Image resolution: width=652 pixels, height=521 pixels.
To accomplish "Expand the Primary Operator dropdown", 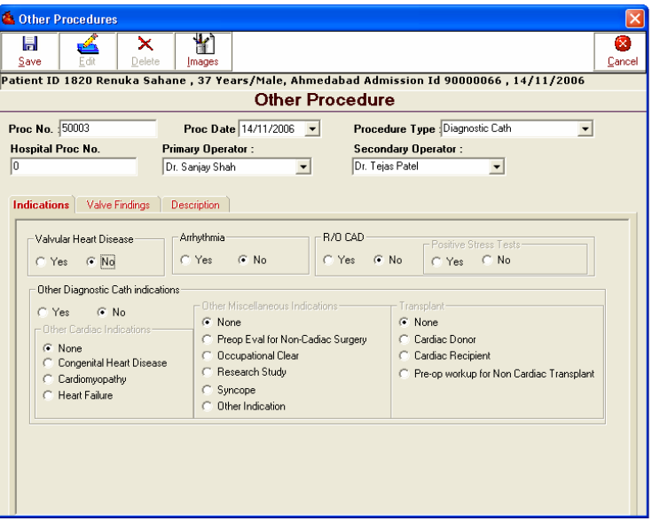I will click(302, 165).
